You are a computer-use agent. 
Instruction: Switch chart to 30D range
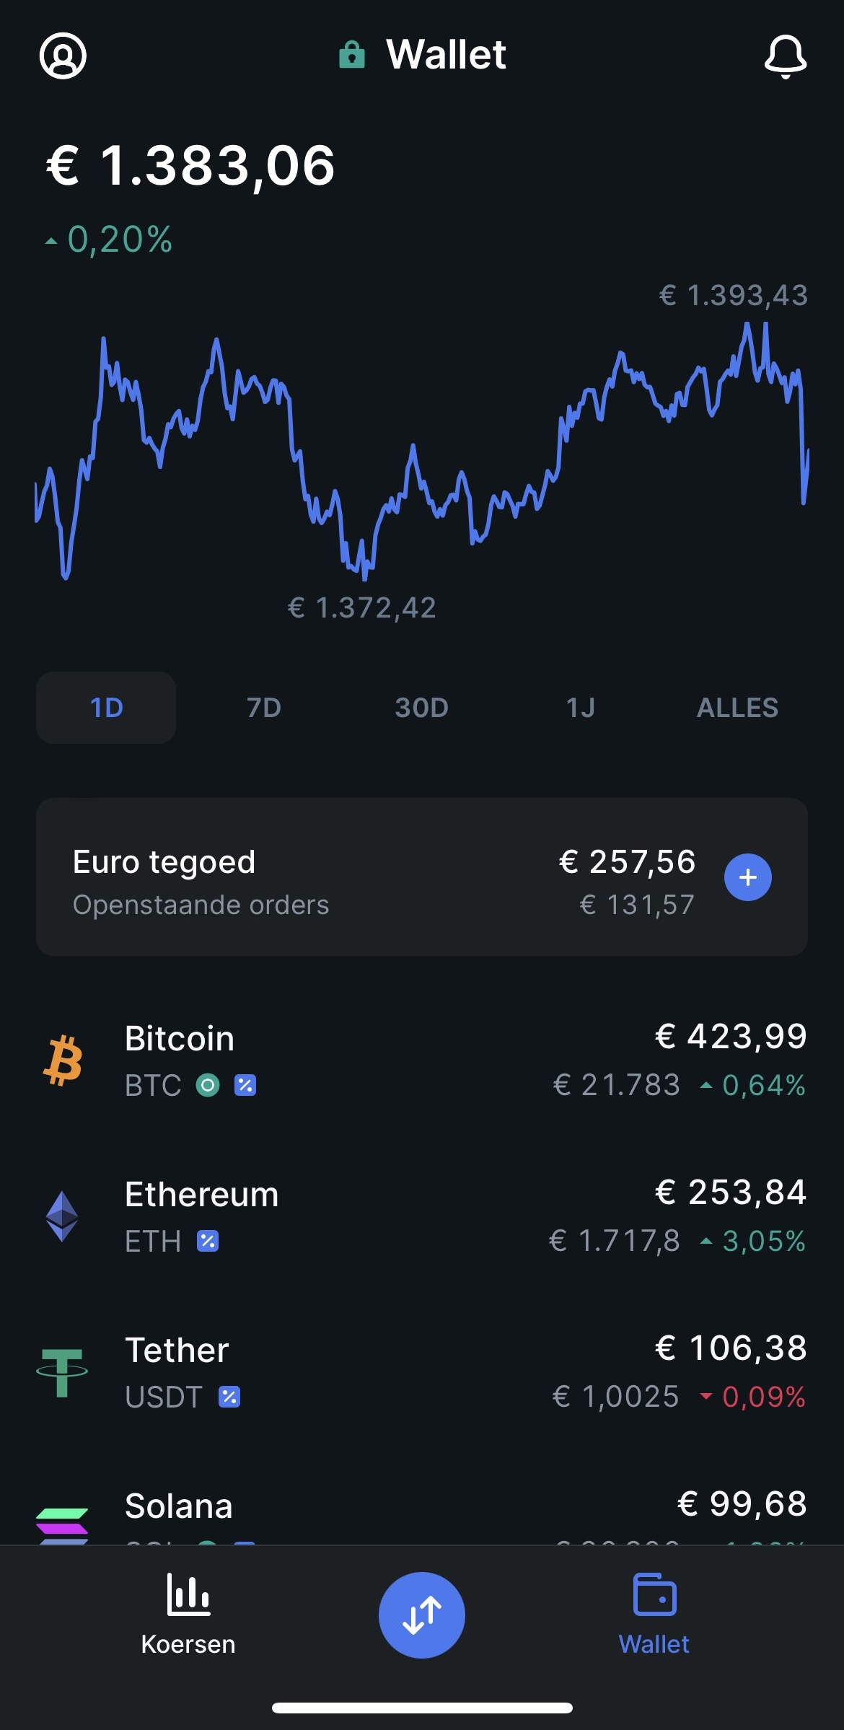pos(422,708)
